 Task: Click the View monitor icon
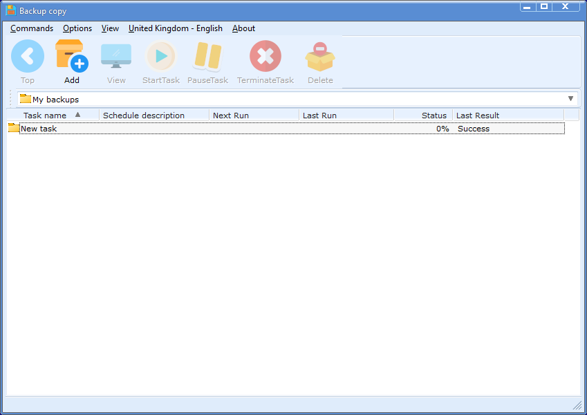116,57
